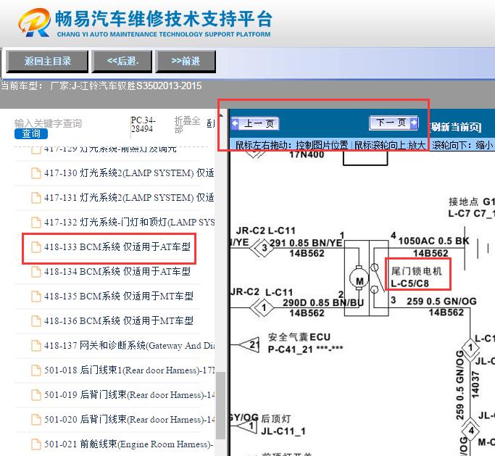This screenshot has width=495, height=456.
Task: Open 418-136 BCM系统 MT车型 item
Action: coord(118,321)
